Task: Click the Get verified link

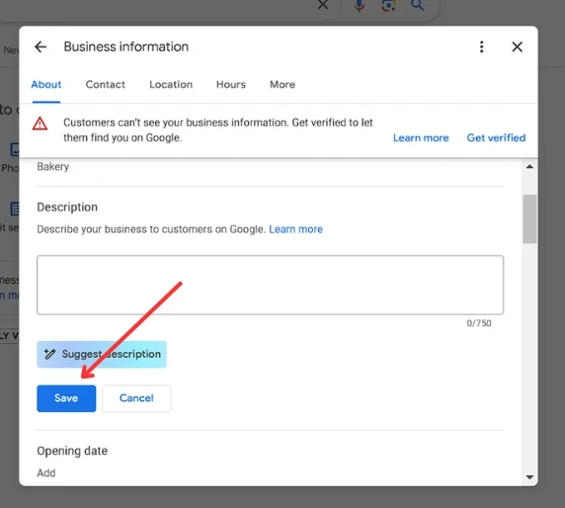Action: 496,137
